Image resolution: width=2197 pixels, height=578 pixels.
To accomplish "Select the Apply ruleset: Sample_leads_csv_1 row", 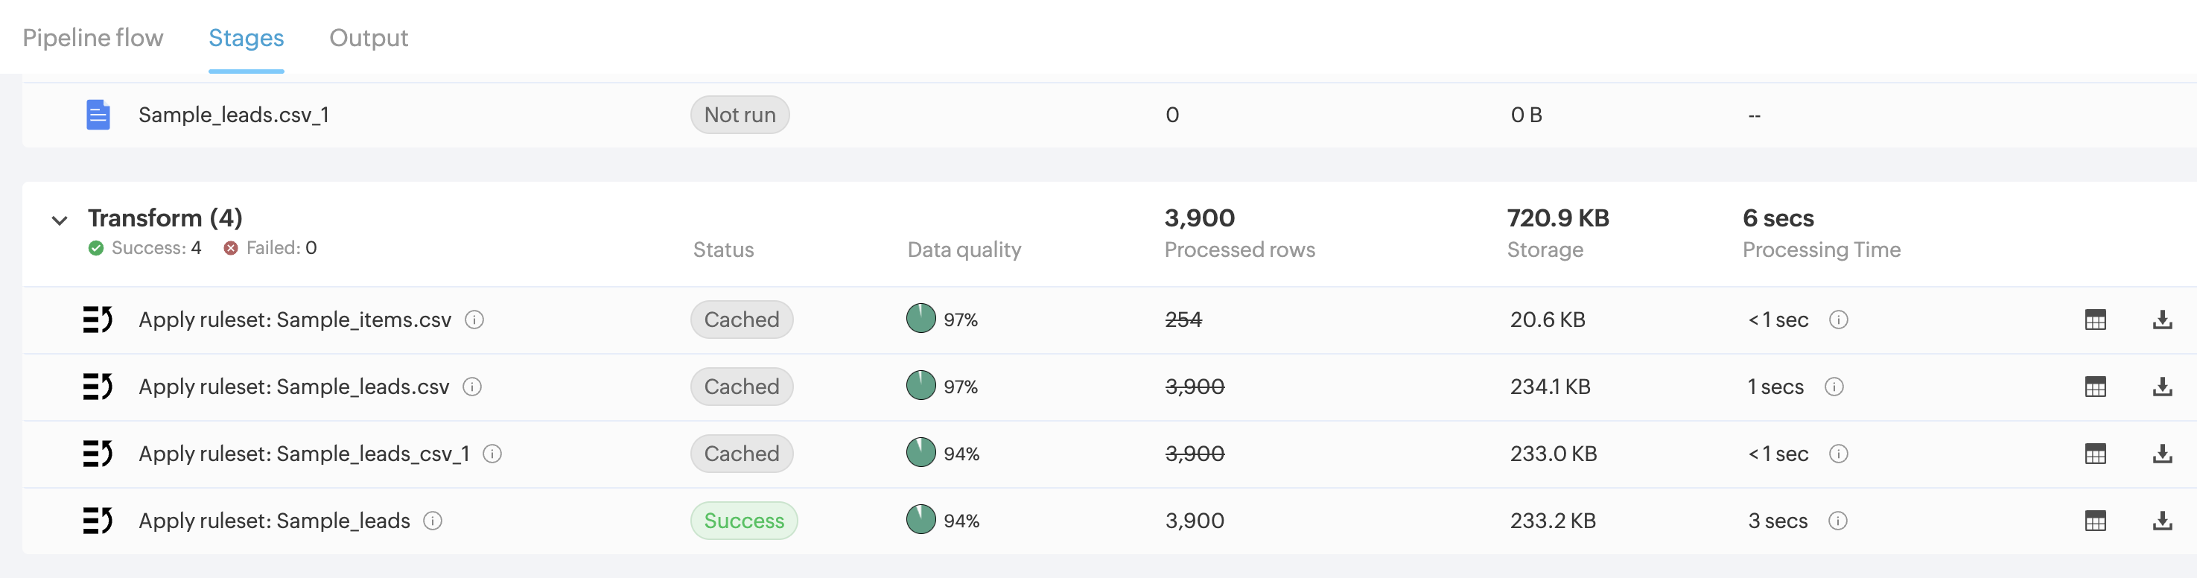I will coord(304,454).
